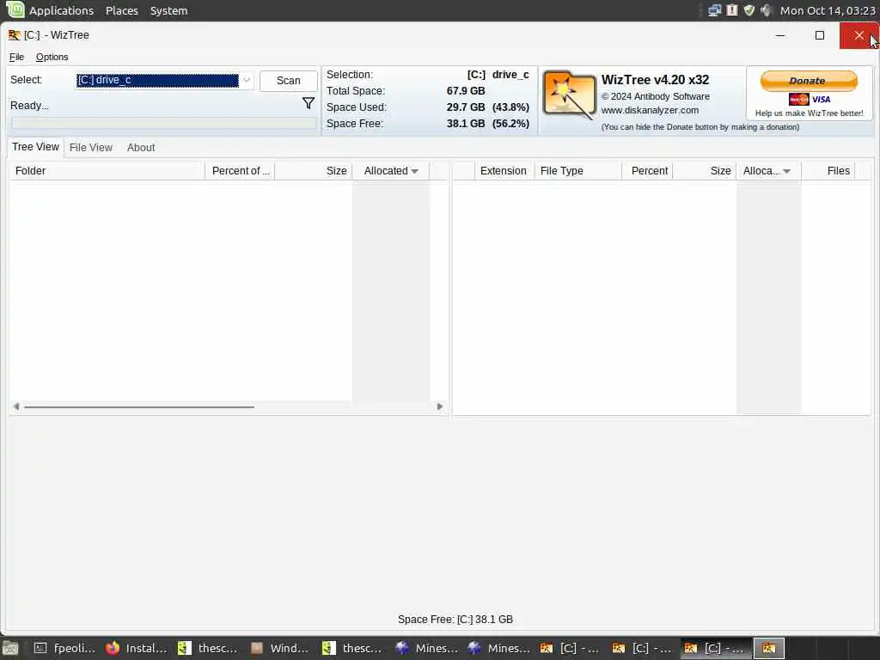This screenshot has width=880, height=660.
Task: Switch to the second thesc... taskbar item
Action: (x=353, y=648)
